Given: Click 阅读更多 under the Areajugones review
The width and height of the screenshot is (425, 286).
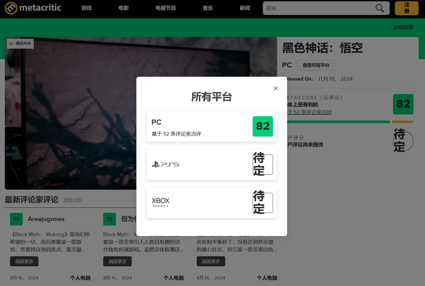Looking at the screenshot, I should click(x=24, y=261).
